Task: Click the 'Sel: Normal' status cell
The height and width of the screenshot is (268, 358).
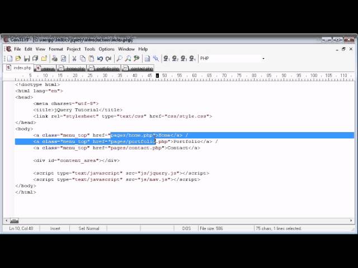Action: click(88, 228)
